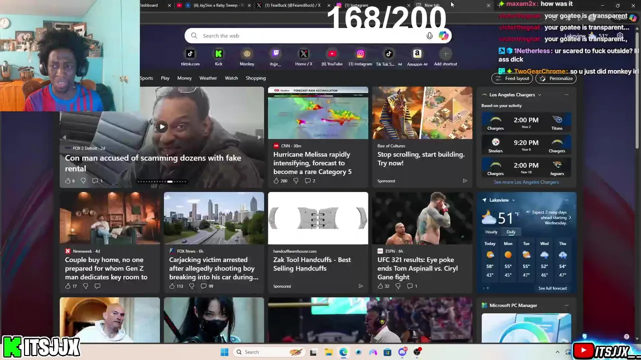
Task: Open the Personalize options
Action: point(556,78)
